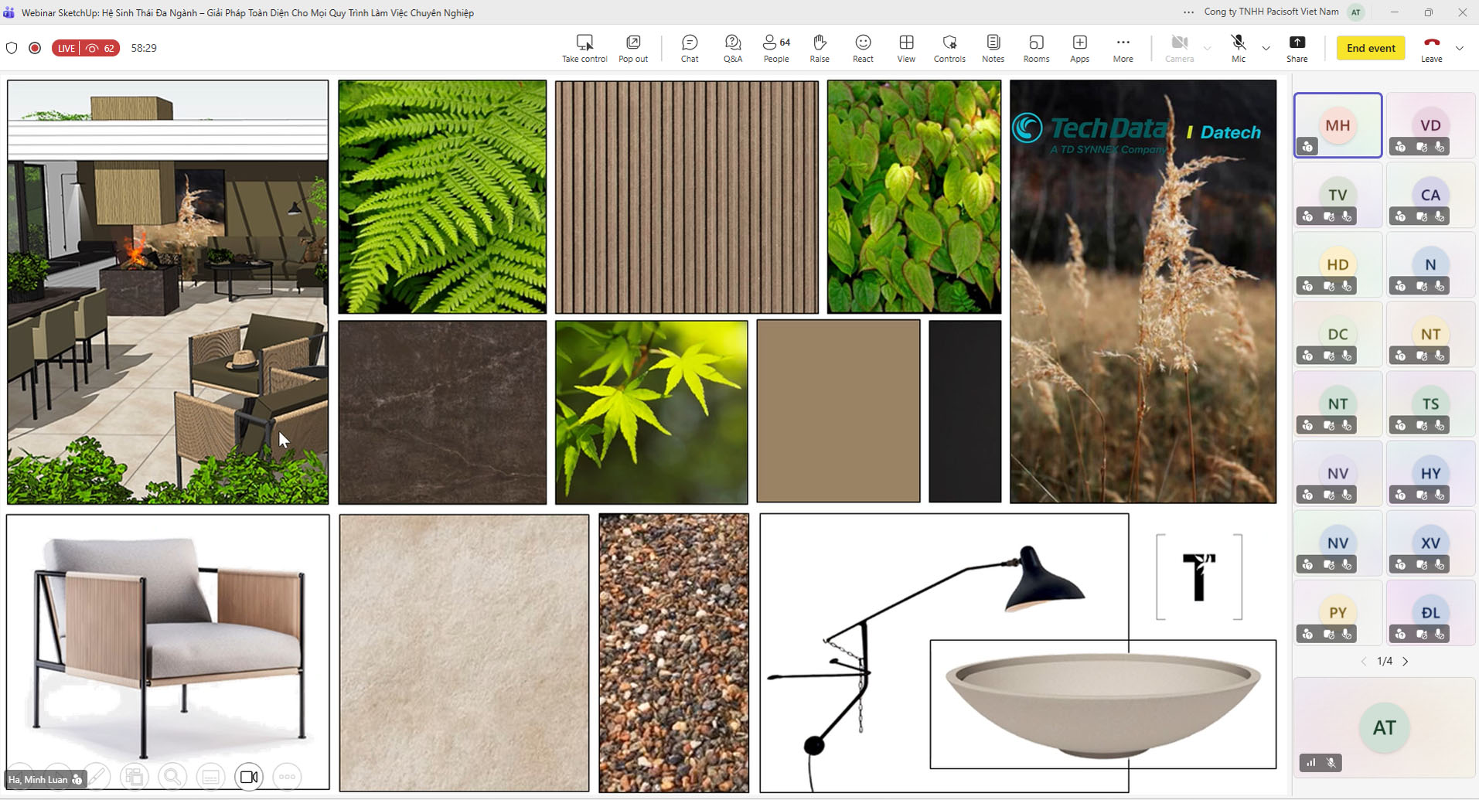
Task: Open breakout Rooms
Action: (1036, 48)
